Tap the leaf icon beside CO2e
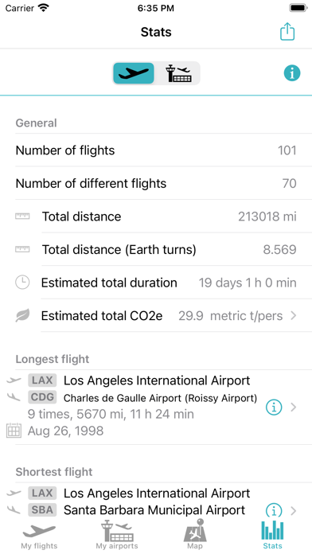 [22, 315]
